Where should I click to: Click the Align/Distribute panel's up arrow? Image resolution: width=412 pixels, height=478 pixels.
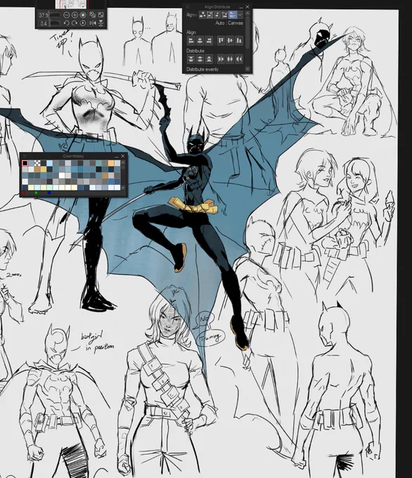point(247,13)
